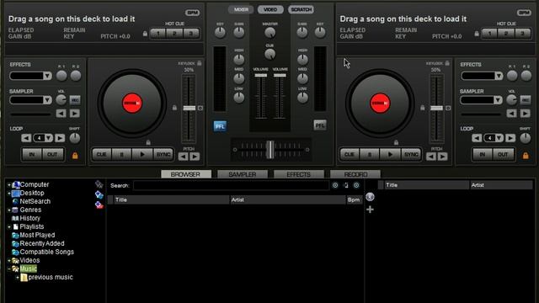
Task: Reset left pitch slider center button
Action: coord(200,108)
